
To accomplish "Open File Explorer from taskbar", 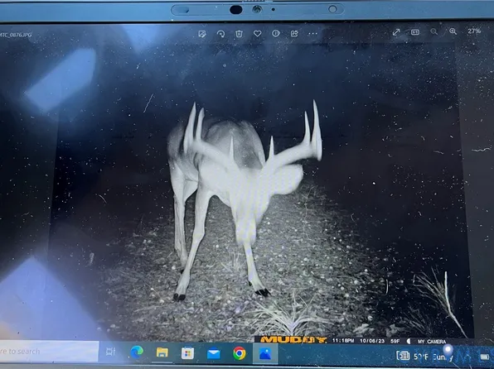I will [x=162, y=352].
